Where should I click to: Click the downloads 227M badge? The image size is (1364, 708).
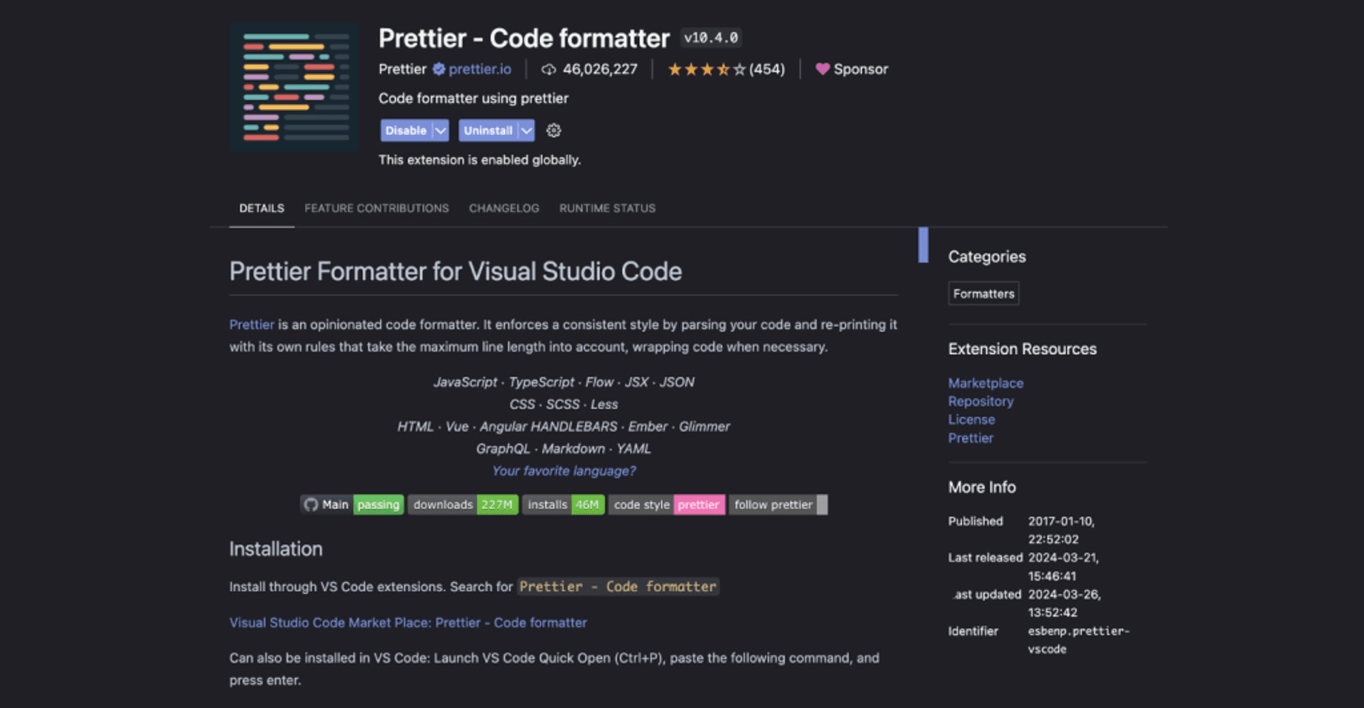click(x=462, y=504)
